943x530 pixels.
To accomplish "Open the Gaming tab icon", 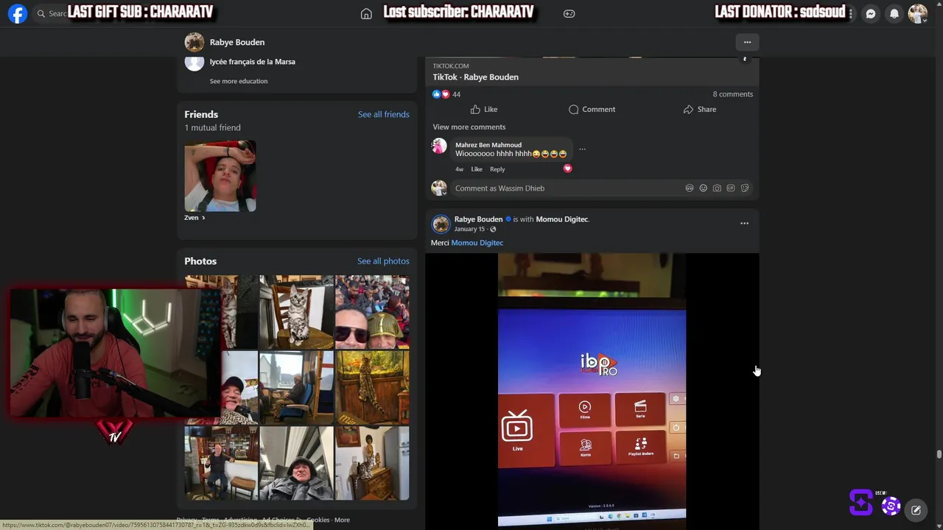I will click(569, 13).
